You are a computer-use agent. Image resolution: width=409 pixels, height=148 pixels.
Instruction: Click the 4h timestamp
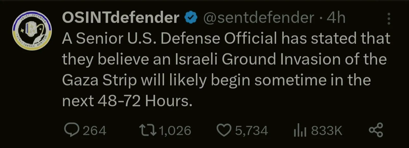pyautogui.click(x=336, y=18)
